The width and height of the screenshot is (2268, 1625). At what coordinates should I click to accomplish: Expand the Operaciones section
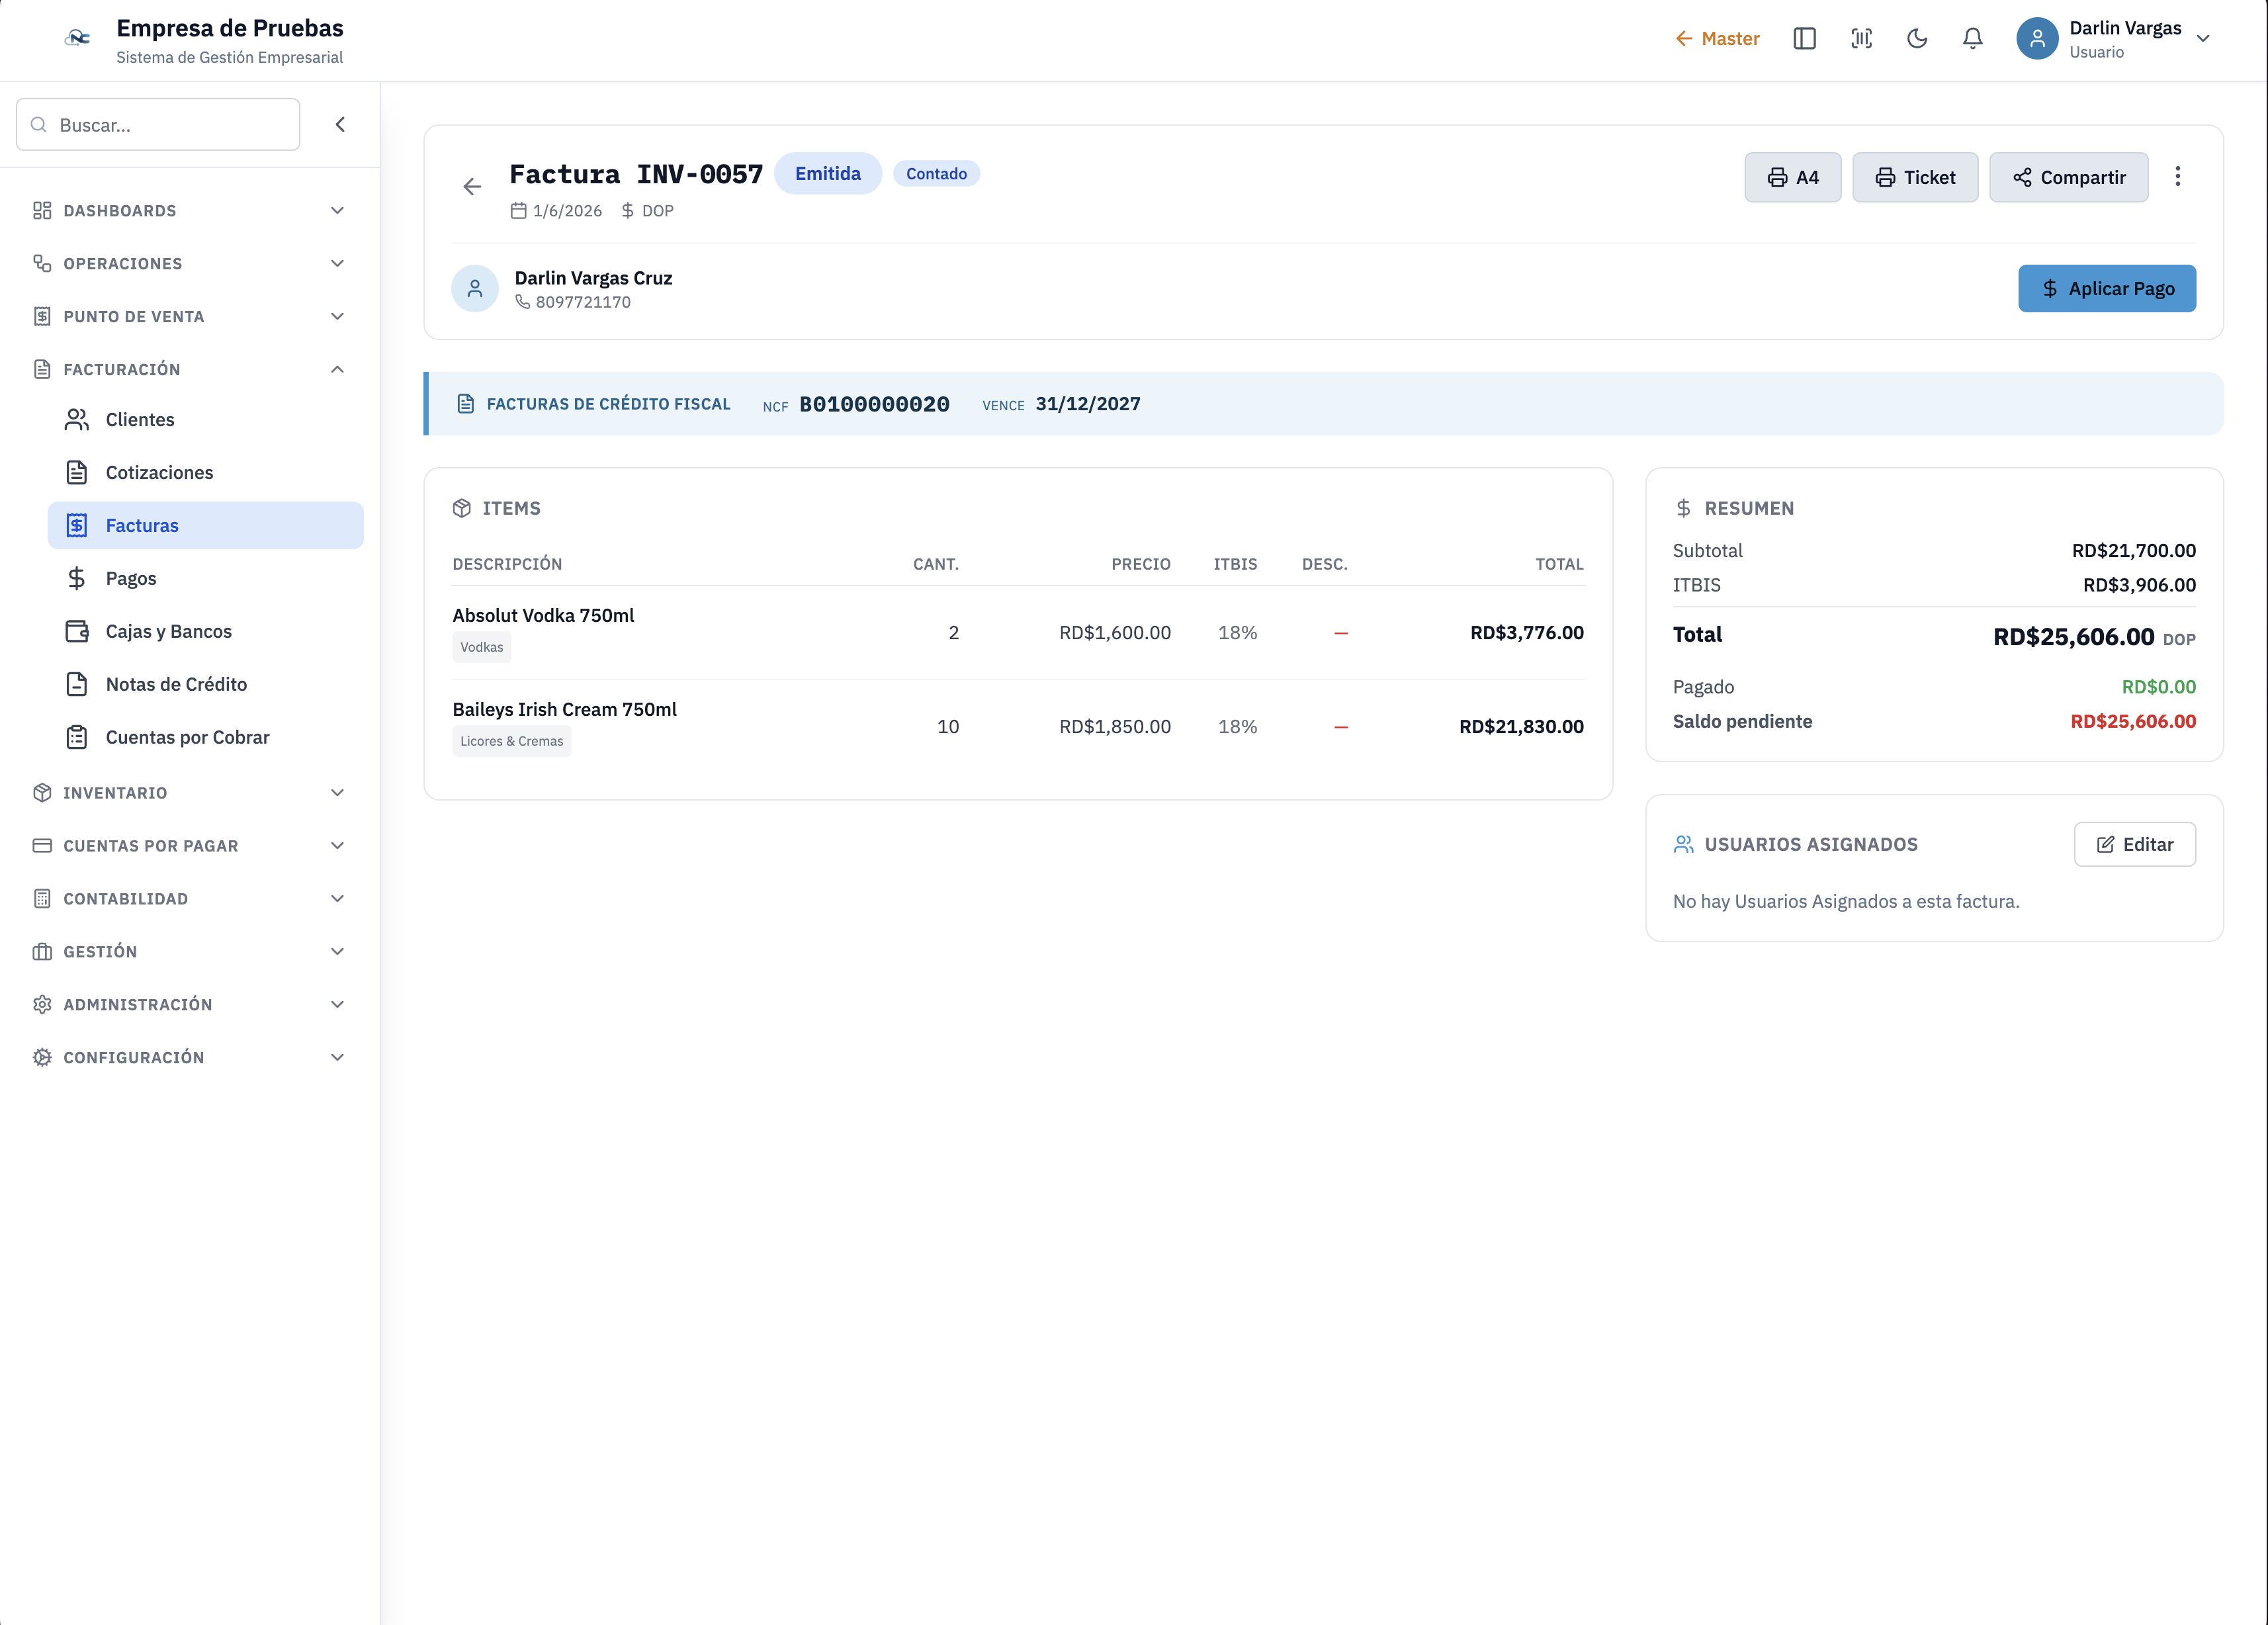click(189, 263)
